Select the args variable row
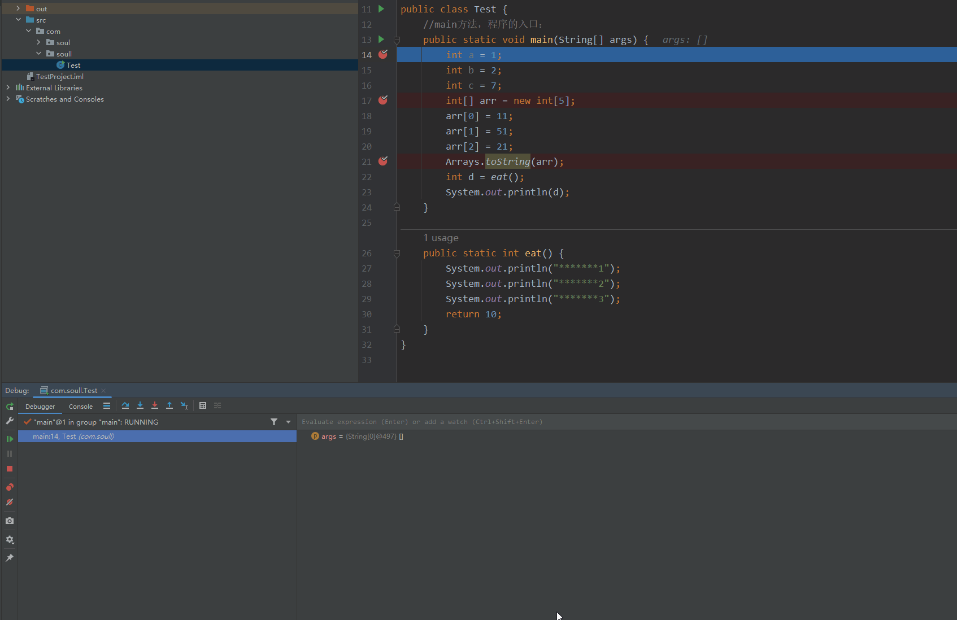Screen dimensions: 957x620 coord(627,436)
